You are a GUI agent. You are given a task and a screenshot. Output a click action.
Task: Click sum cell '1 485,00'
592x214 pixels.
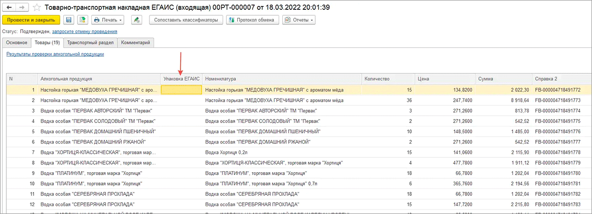point(504,131)
